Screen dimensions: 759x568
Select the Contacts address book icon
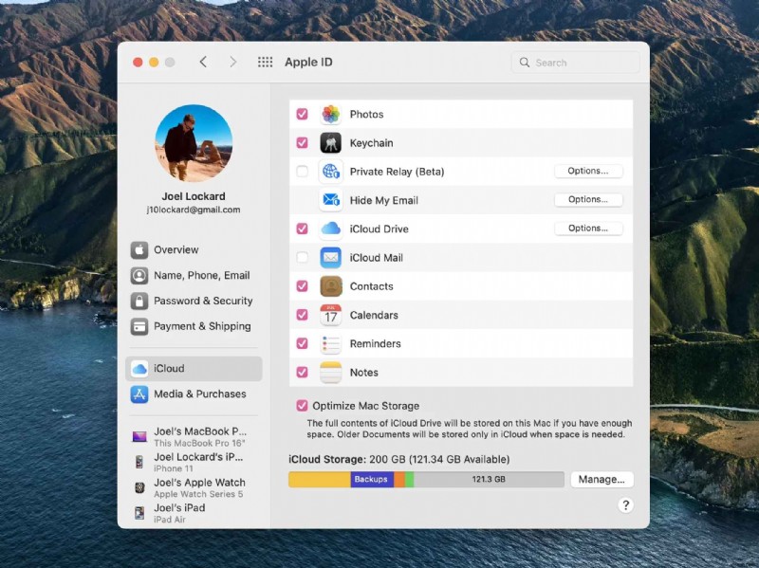[330, 285]
